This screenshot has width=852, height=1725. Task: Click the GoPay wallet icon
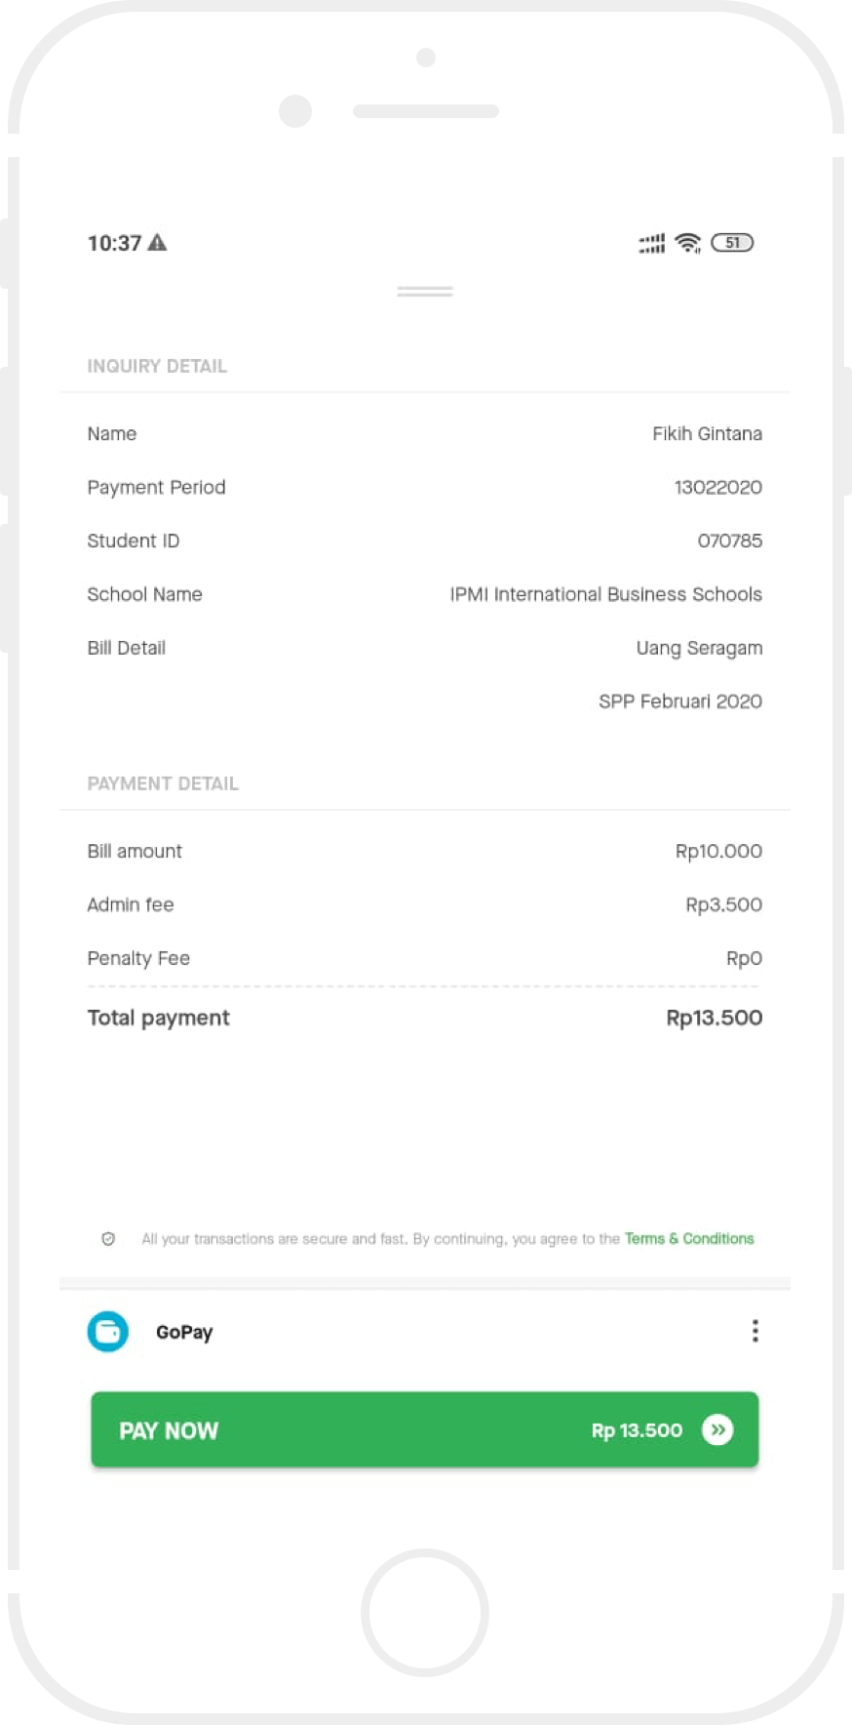[108, 1332]
